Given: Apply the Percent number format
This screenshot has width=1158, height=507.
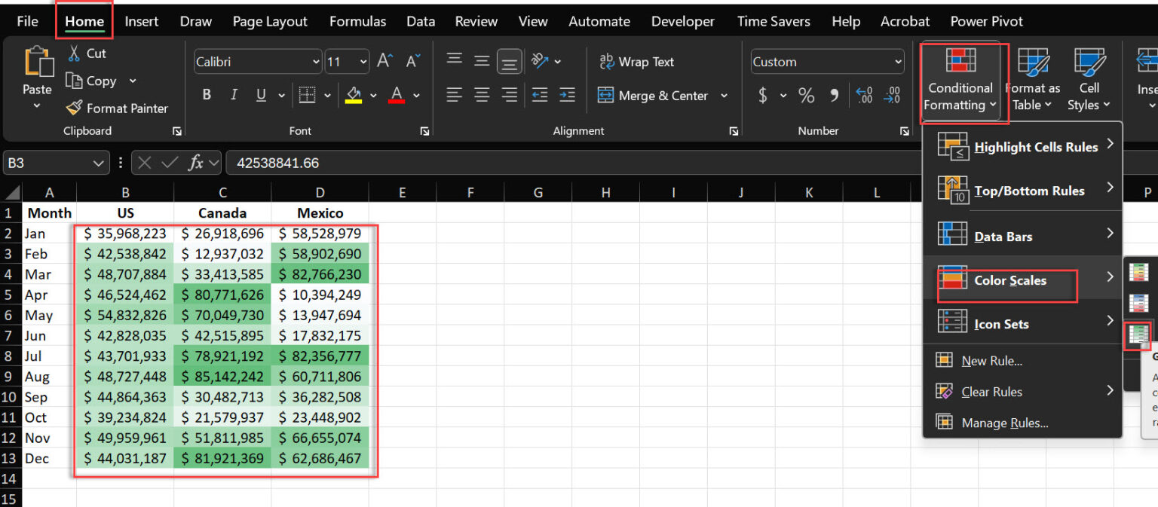Looking at the screenshot, I should (805, 96).
